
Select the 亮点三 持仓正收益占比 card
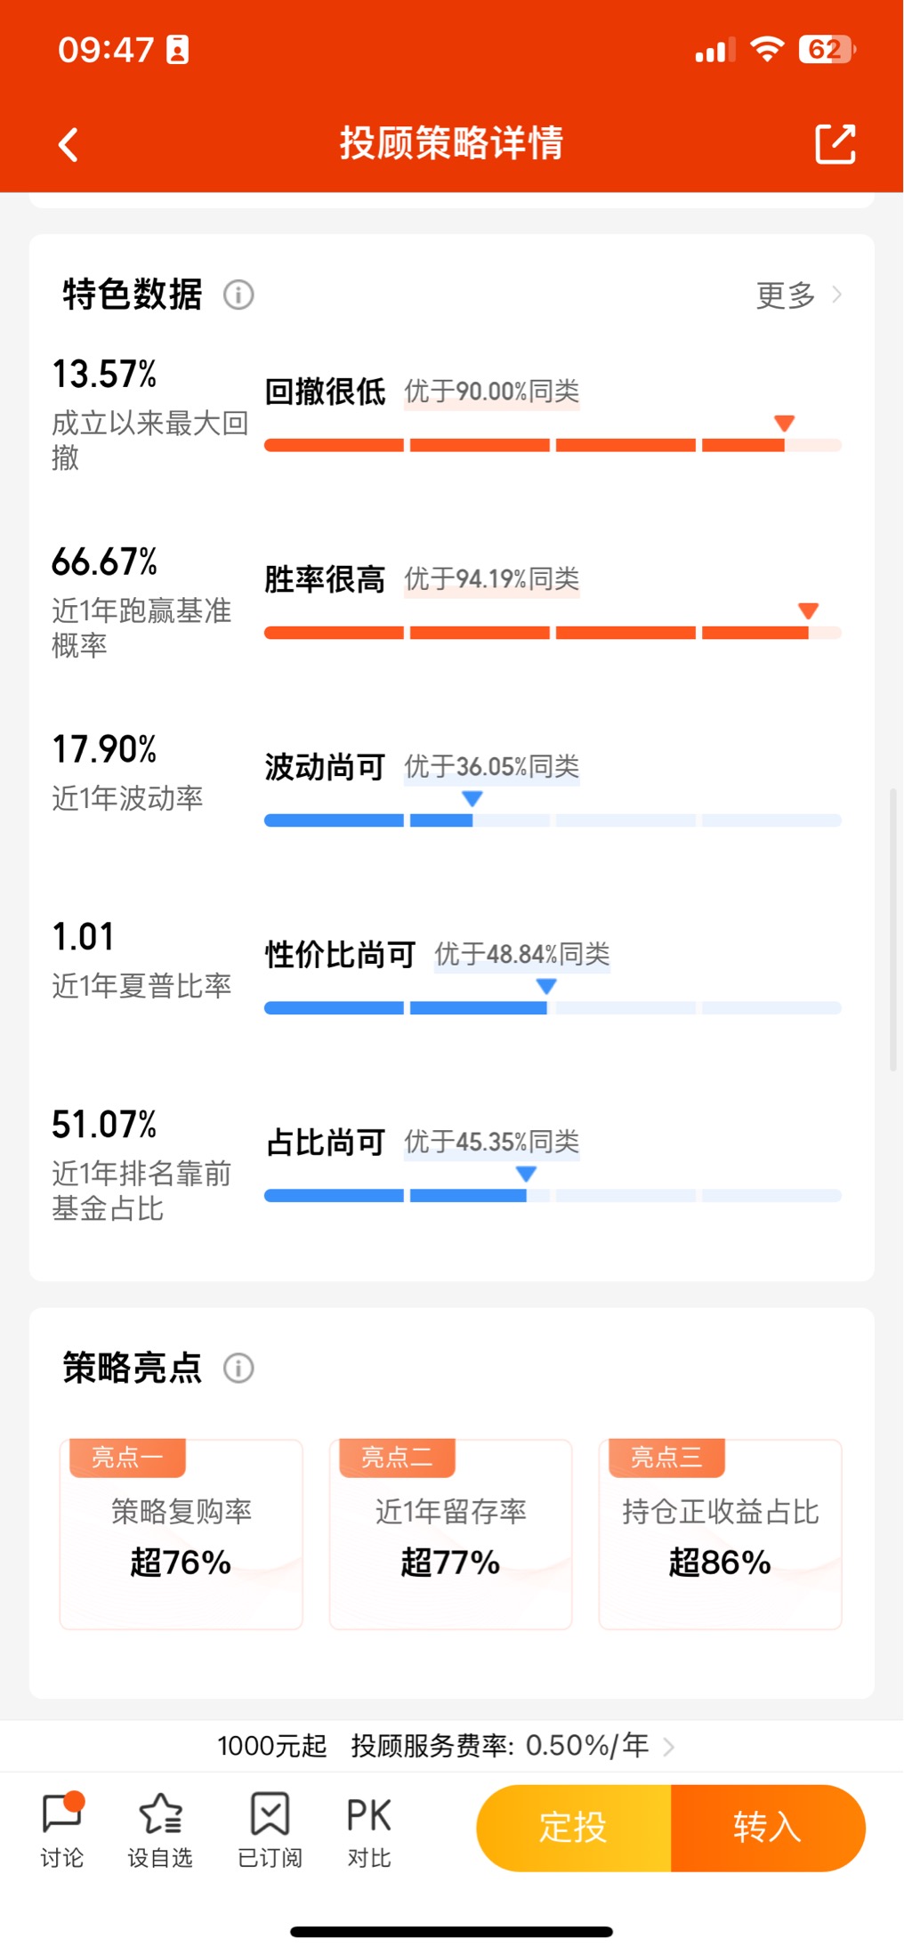tap(720, 1534)
